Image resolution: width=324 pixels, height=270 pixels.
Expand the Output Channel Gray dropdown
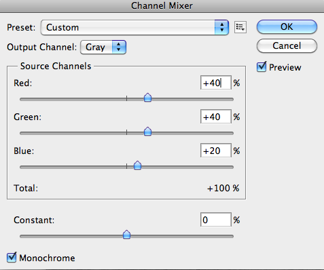pyautogui.click(x=103, y=47)
